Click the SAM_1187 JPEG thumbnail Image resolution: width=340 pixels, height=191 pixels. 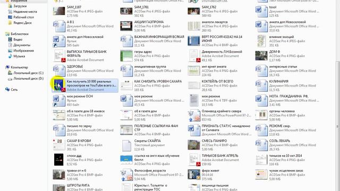[x=59, y=11]
